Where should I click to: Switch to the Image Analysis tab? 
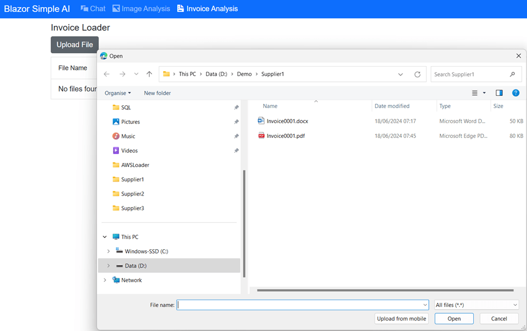(141, 8)
